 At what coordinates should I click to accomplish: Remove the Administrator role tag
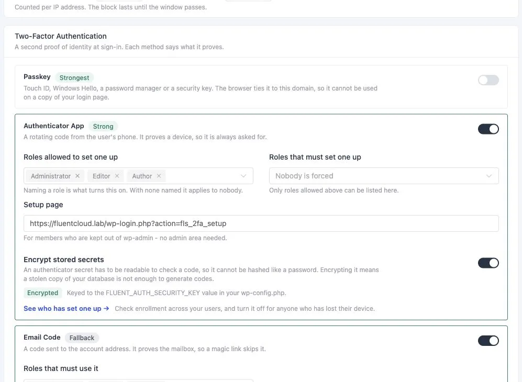77,176
